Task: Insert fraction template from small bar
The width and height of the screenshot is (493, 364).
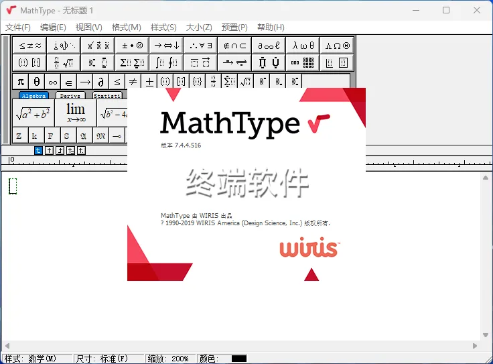Action: (x=214, y=82)
